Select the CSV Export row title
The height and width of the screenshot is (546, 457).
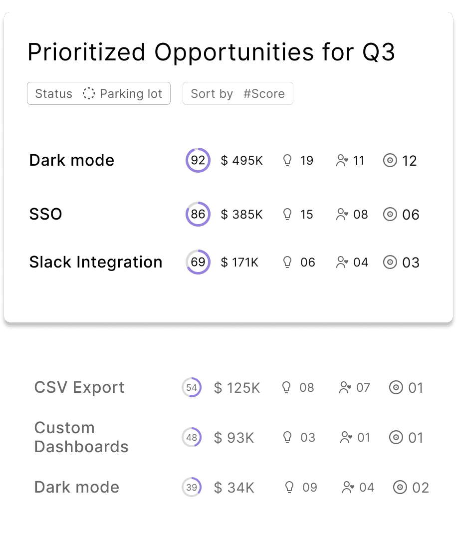coord(79,387)
